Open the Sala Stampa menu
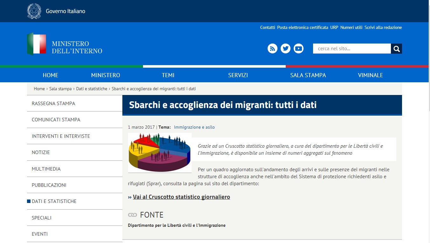 (x=308, y=75)
